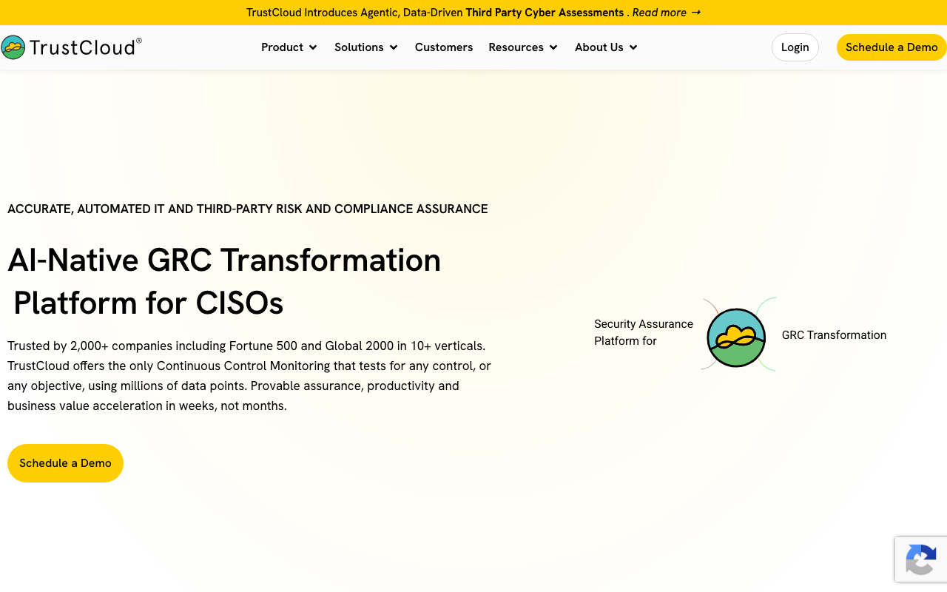Click the TrustCloud cloud emblem in the hero graphic

(x=736, y=337)
